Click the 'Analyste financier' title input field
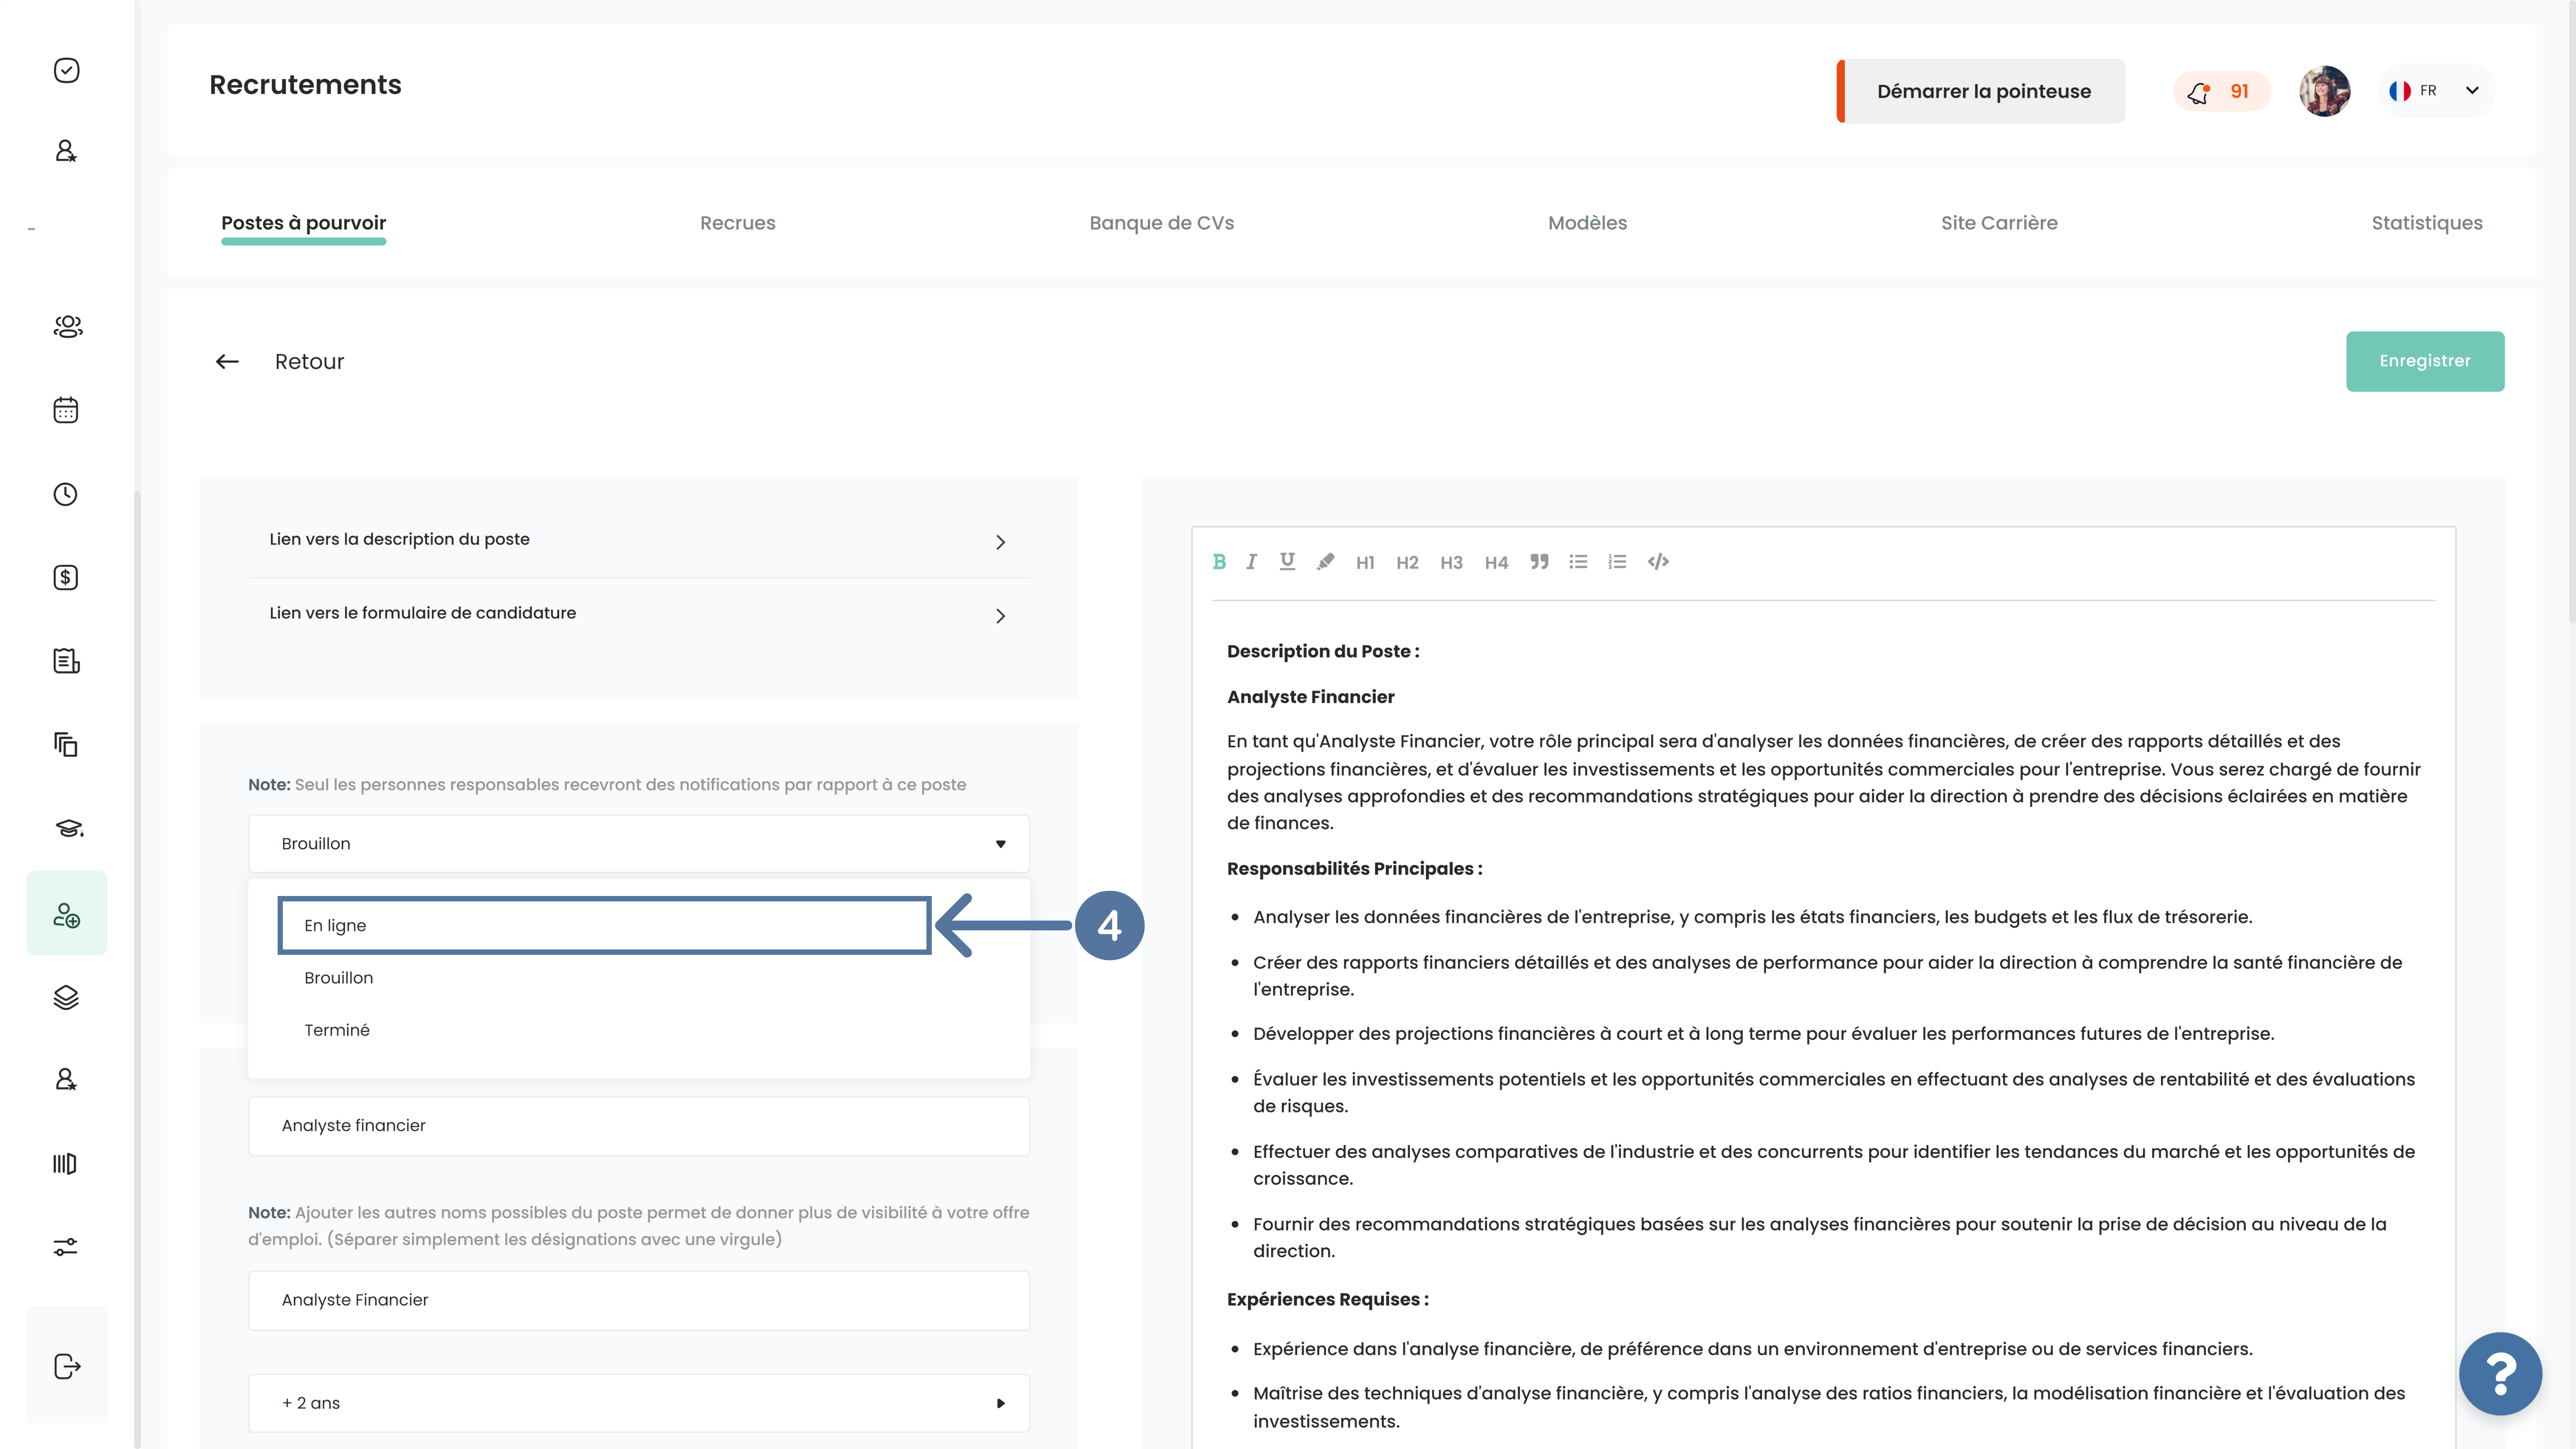2576x1449 pixels. coord(639,1126)
